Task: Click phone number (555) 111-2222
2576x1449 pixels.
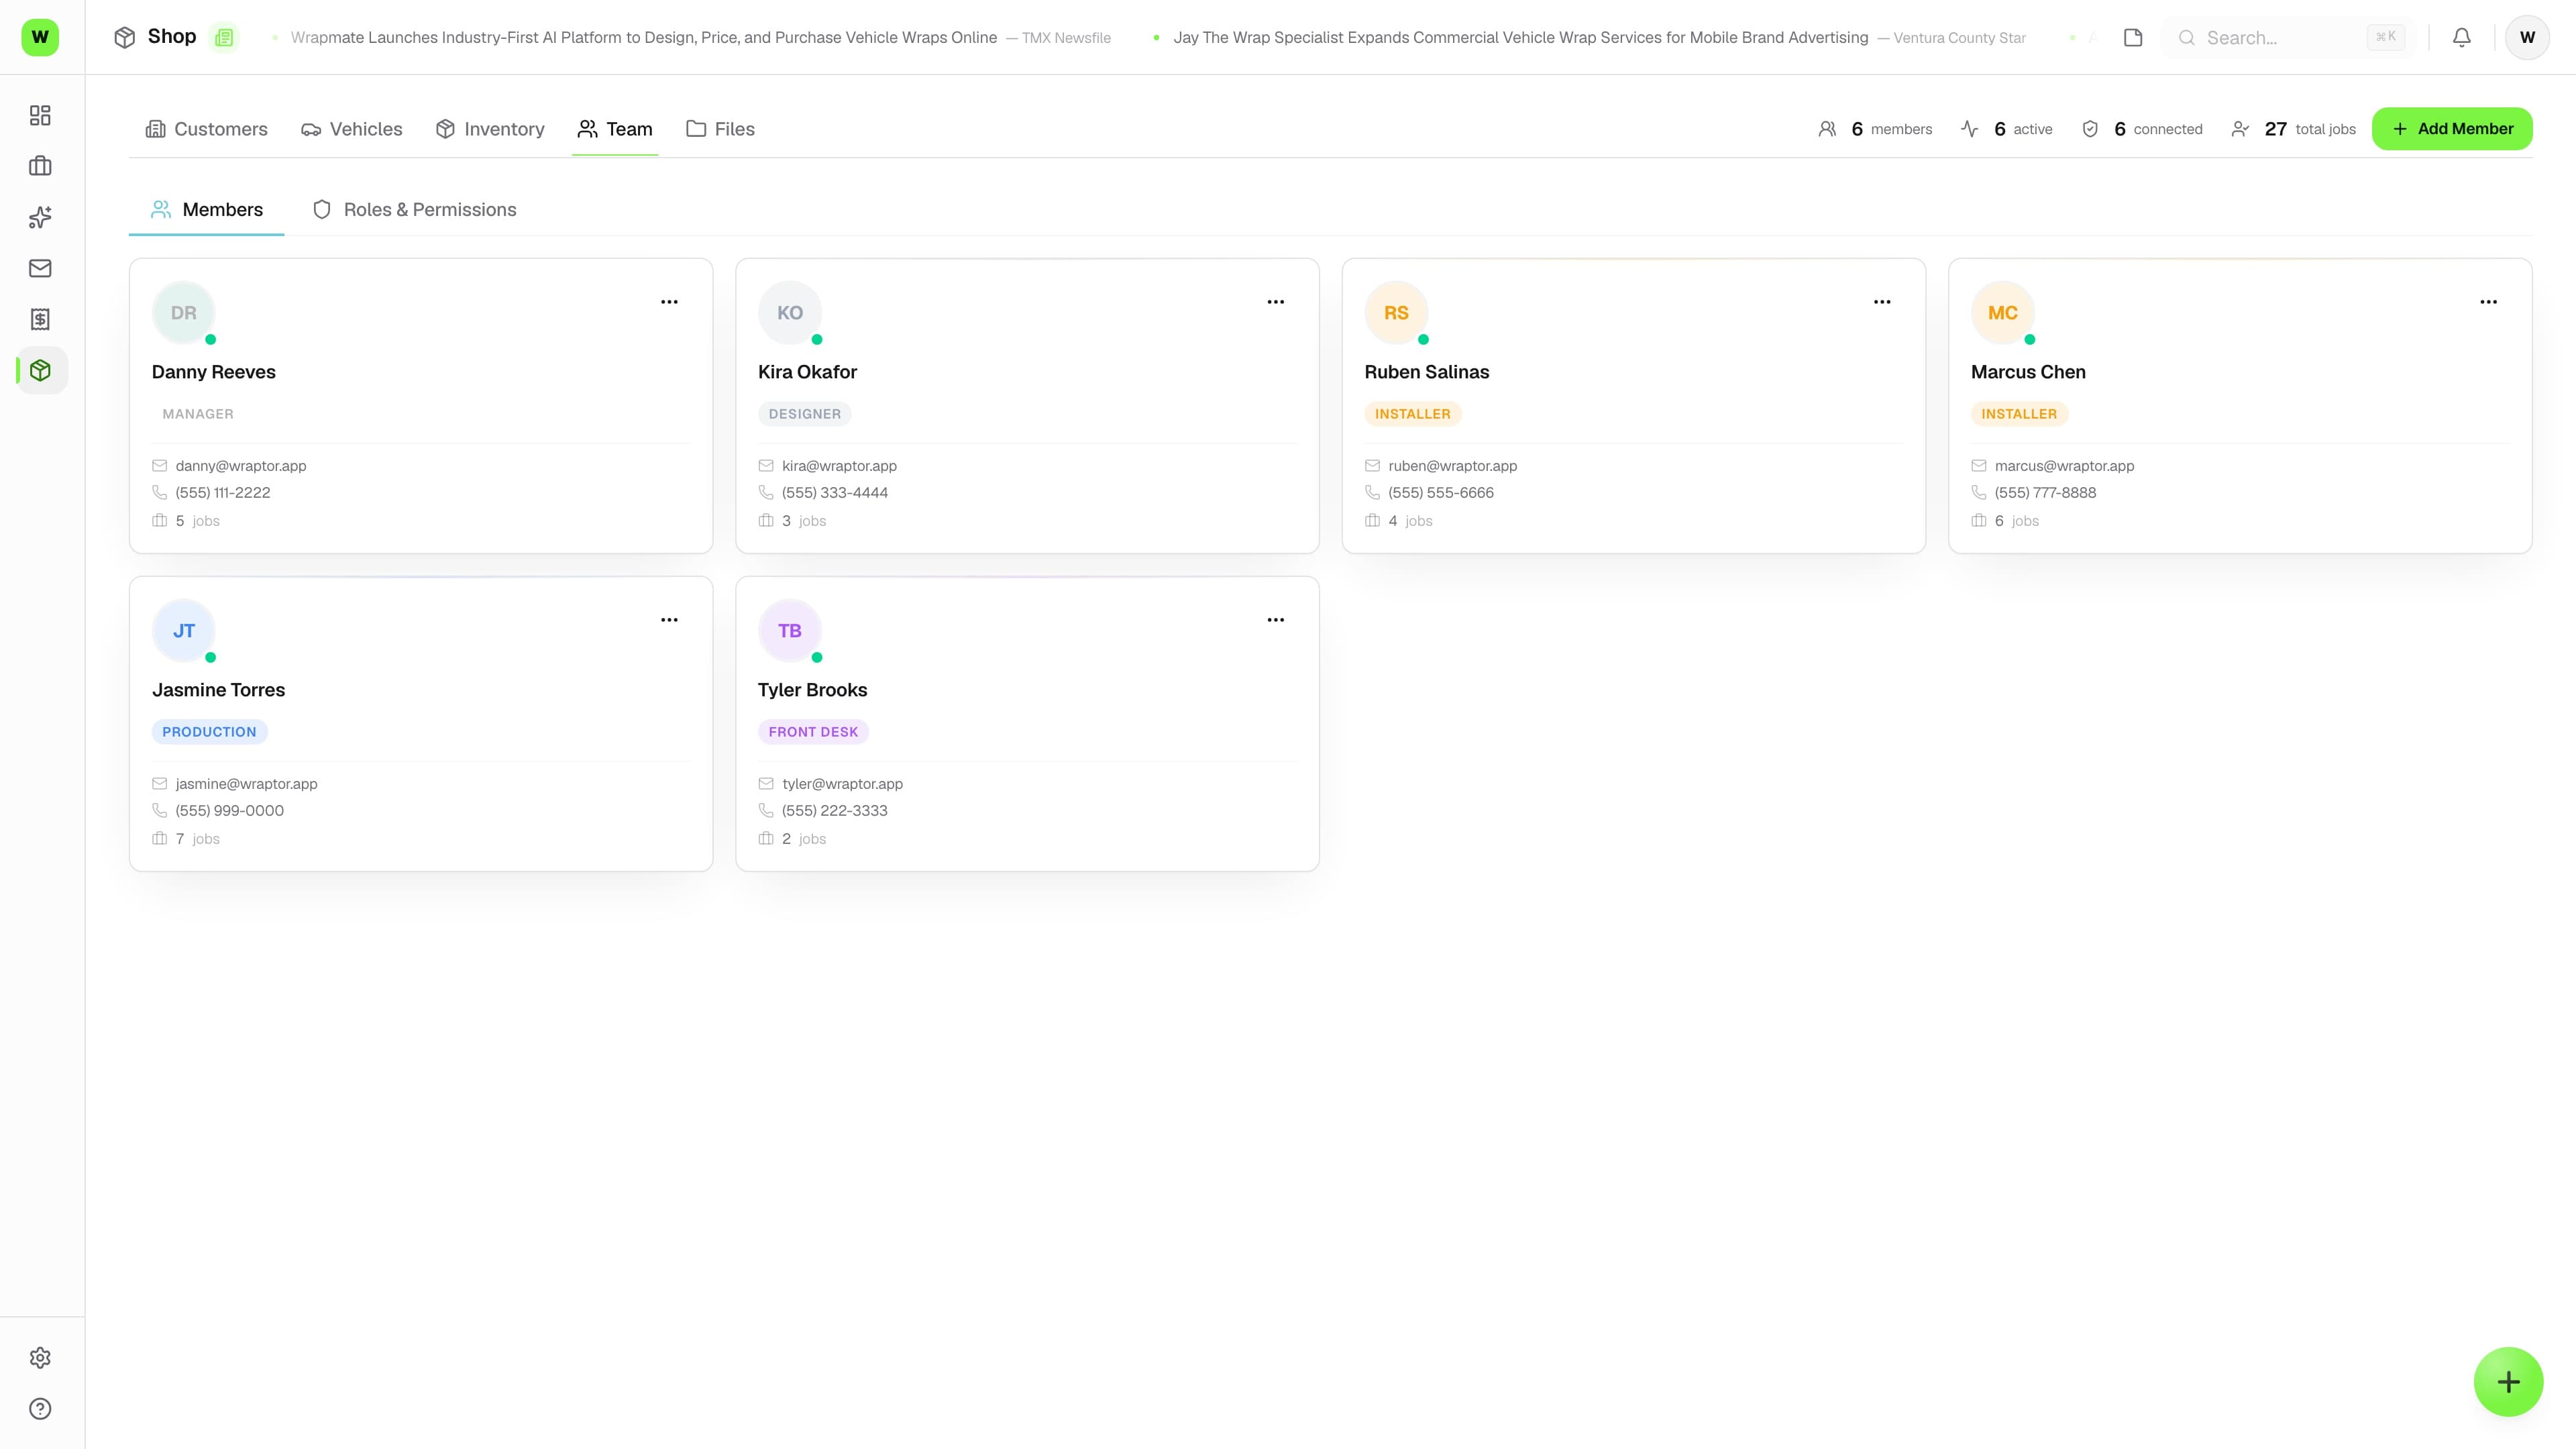Action: point(223,493)
